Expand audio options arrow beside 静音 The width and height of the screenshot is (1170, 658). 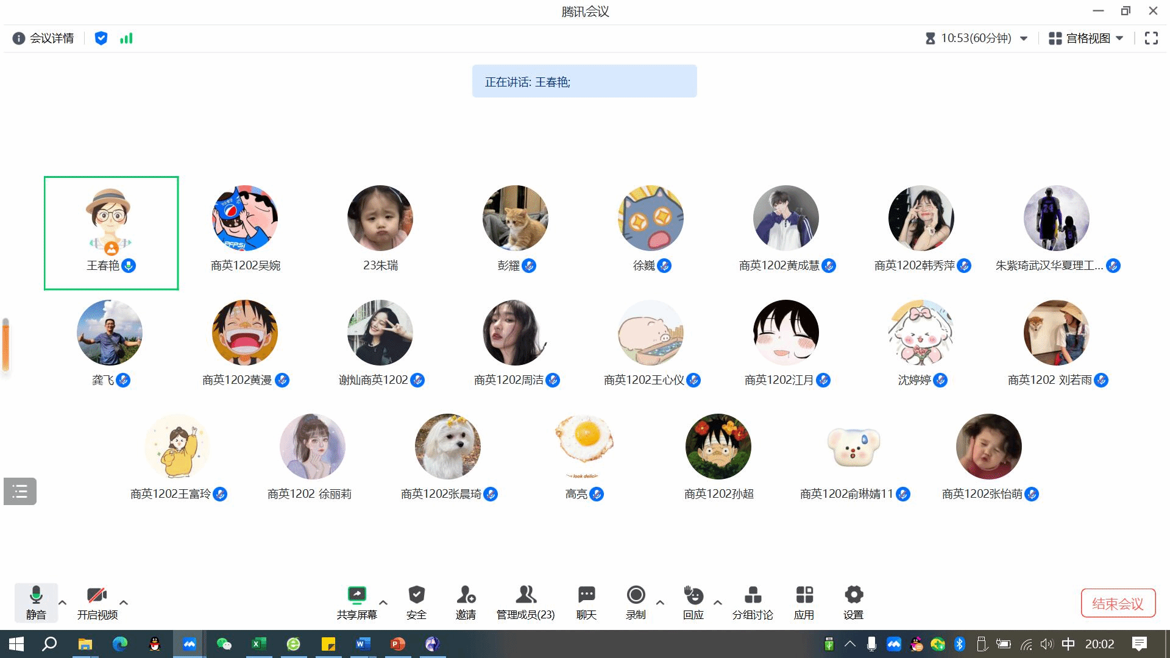62,602
